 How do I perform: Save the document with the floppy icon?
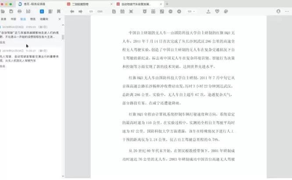(28, 11)
